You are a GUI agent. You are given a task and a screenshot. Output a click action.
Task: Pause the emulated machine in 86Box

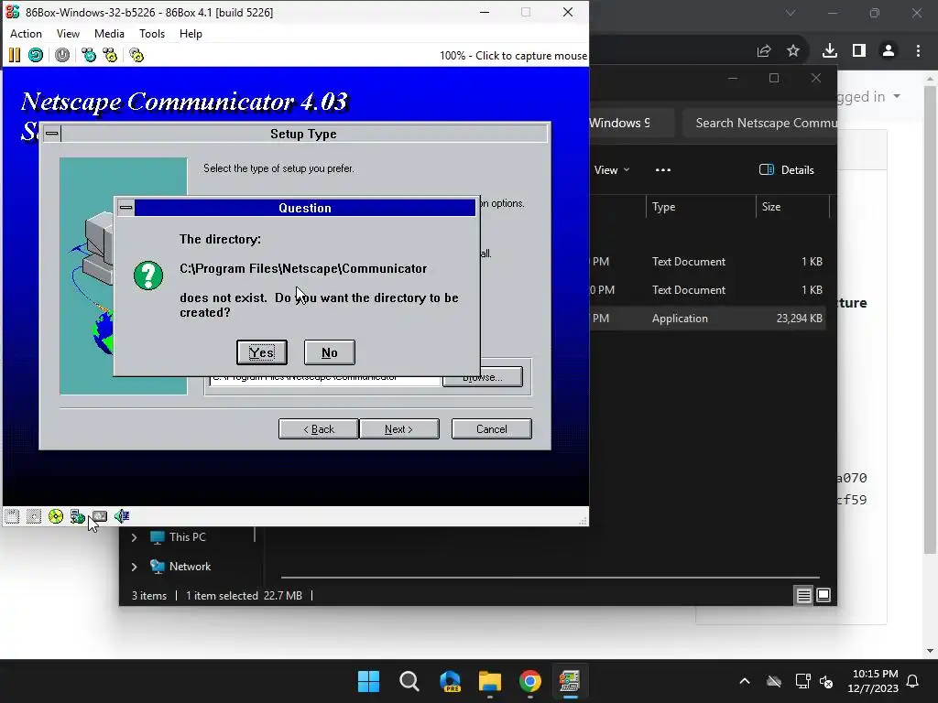(15, 56)
